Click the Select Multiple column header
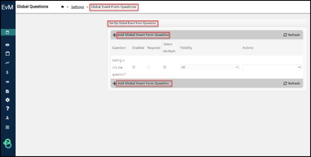Screen dimensions: 311x157 [169, 48]
